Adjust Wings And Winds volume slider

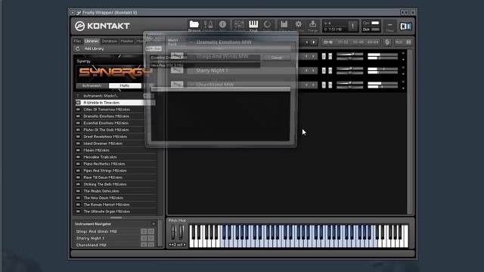(x=350, y=54)
